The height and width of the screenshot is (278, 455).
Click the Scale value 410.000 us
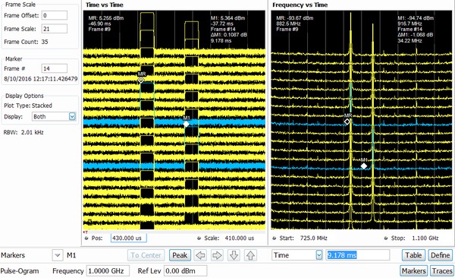pyautogui.click(x=240, y=239)
